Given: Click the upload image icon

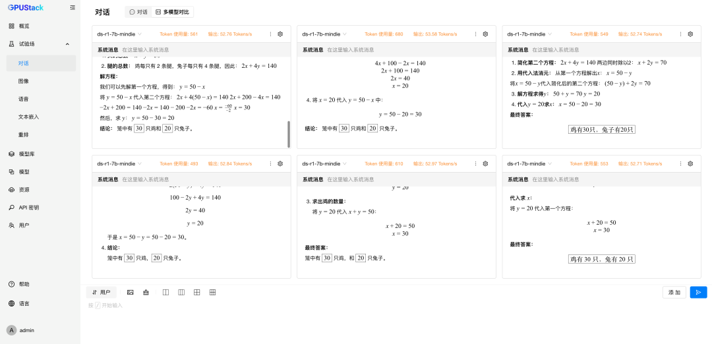Looking at the screenshot, I should pos(131,292).
